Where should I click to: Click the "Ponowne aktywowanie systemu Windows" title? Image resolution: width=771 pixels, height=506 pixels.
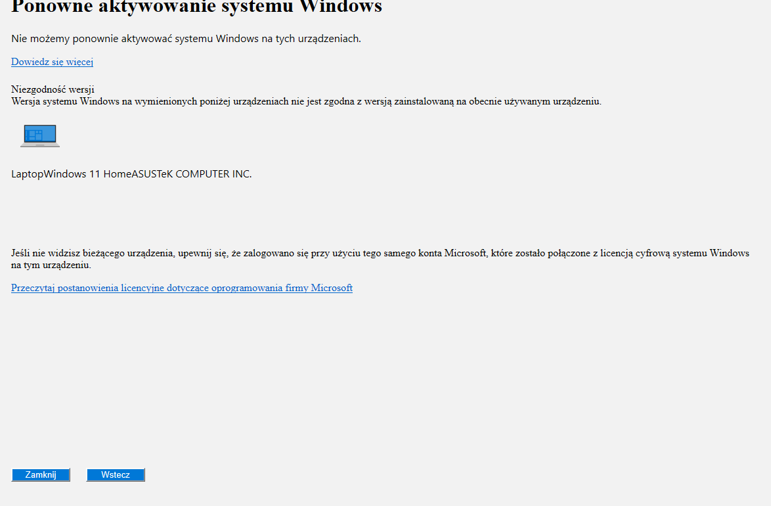[x=196, y=7]
